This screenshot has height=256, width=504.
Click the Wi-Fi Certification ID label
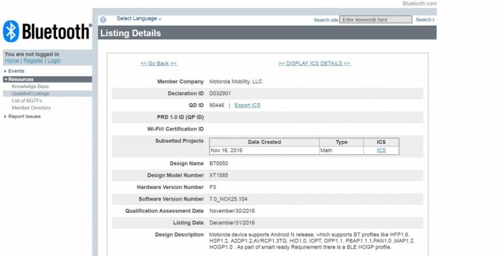pos(175,129)
